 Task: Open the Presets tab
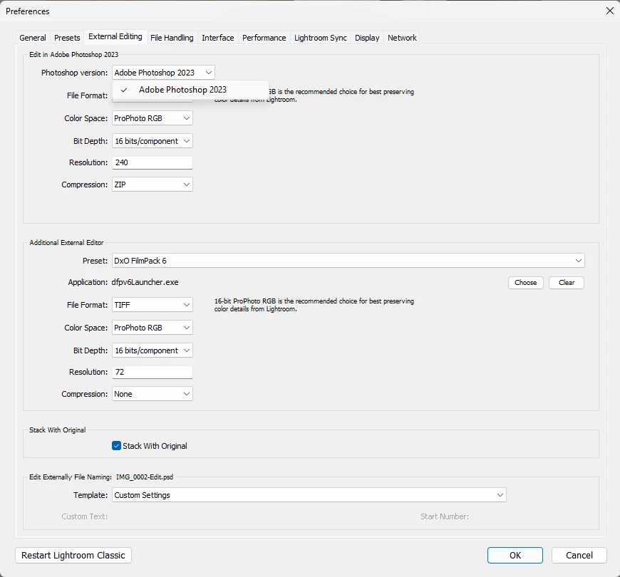[x=67, y=38]
